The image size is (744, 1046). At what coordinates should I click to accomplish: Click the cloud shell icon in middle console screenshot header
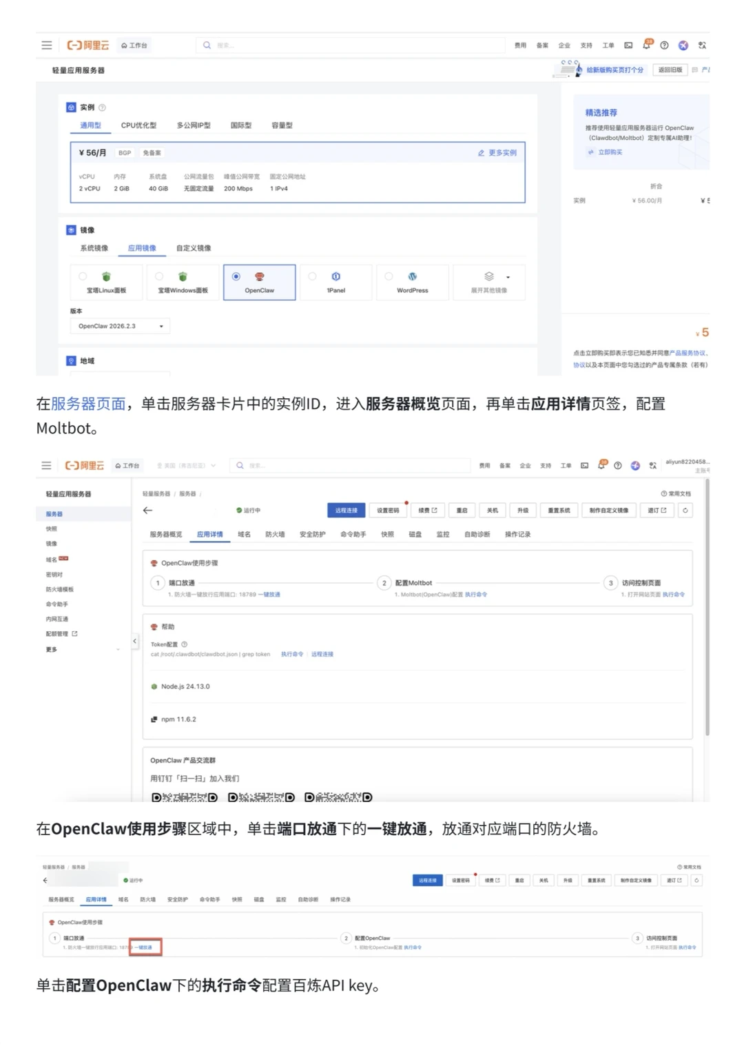tap(584, 466)
